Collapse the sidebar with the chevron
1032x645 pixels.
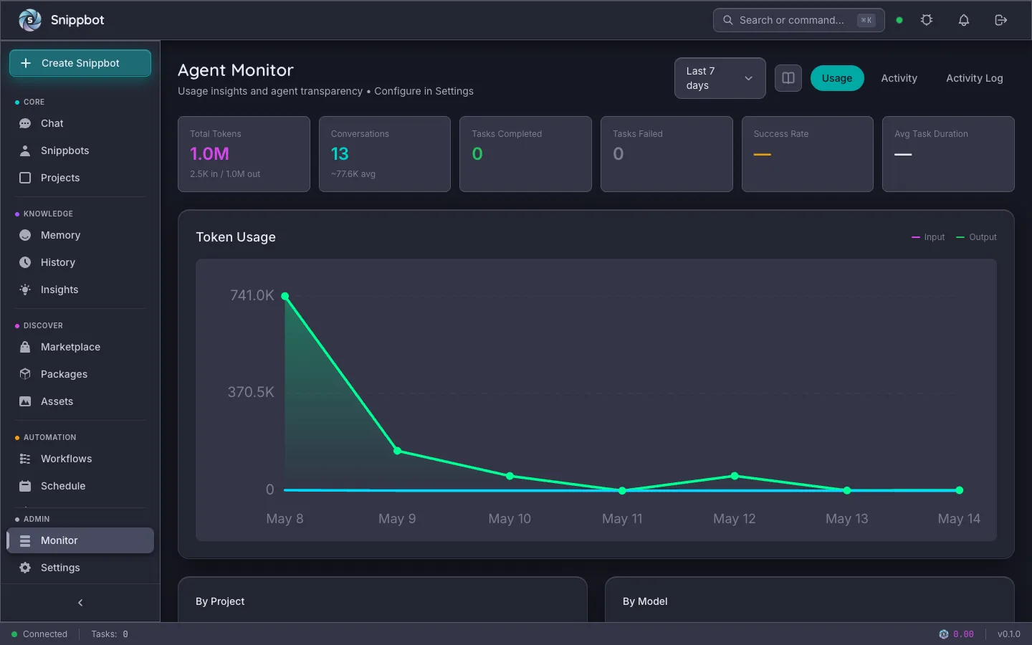click(80, 603)
